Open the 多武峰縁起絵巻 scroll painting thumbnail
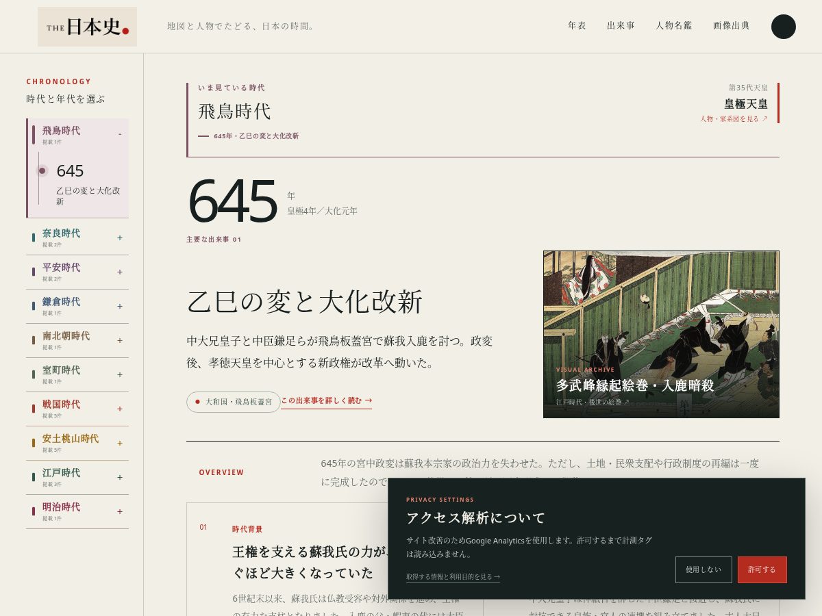The height and width of the screenshot is (616, 822). coord(661,334)
